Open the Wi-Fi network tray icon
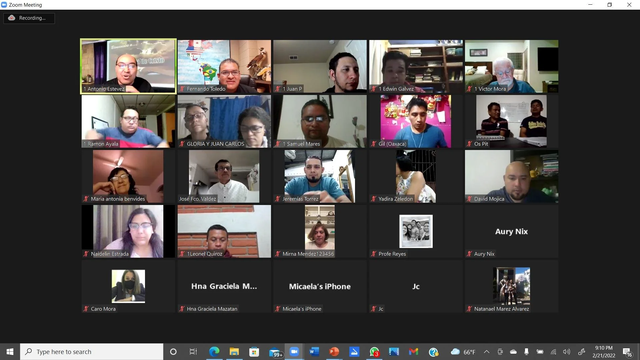Screen dimensions: 640x360 [x=553, y=352]
